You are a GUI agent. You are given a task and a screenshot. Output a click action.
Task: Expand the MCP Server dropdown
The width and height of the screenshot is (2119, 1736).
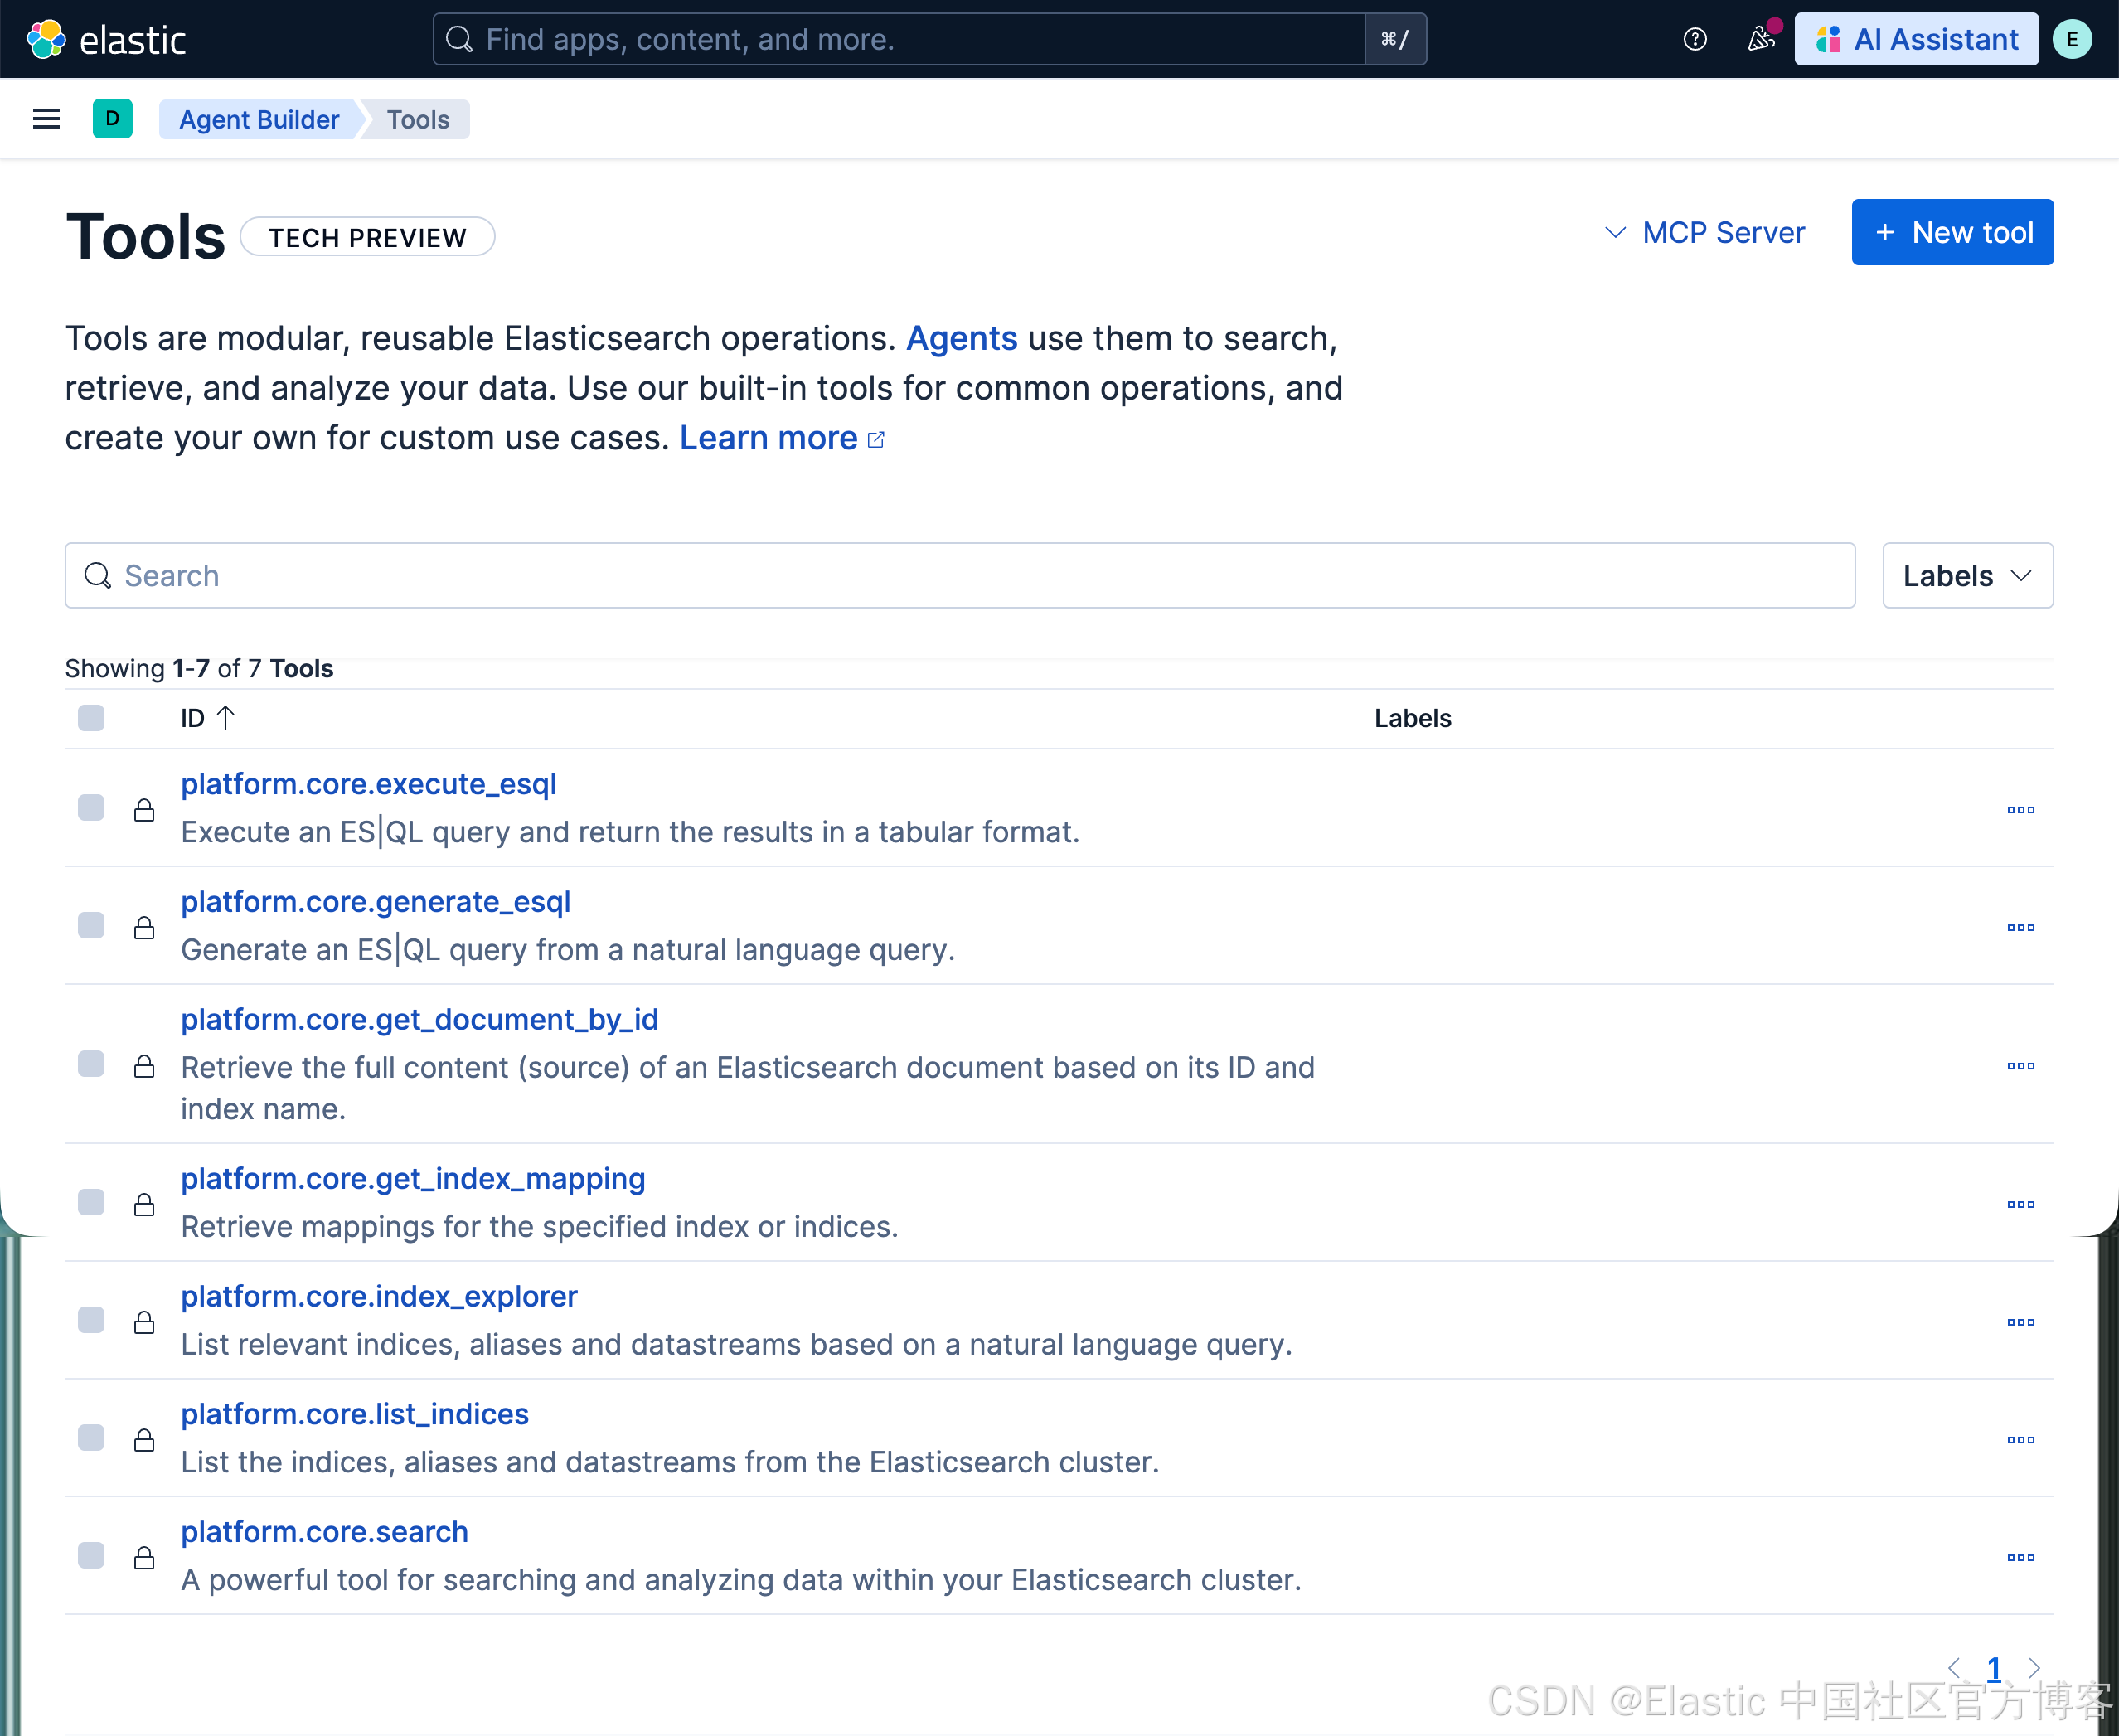coord(1705,232)
